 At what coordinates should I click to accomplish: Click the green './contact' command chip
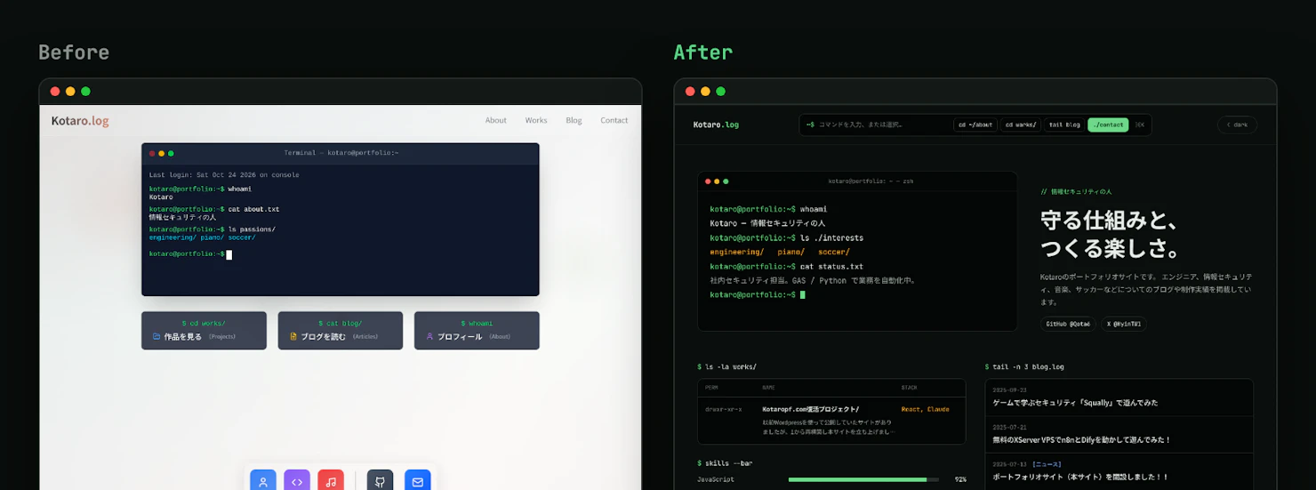[1108, 125]
